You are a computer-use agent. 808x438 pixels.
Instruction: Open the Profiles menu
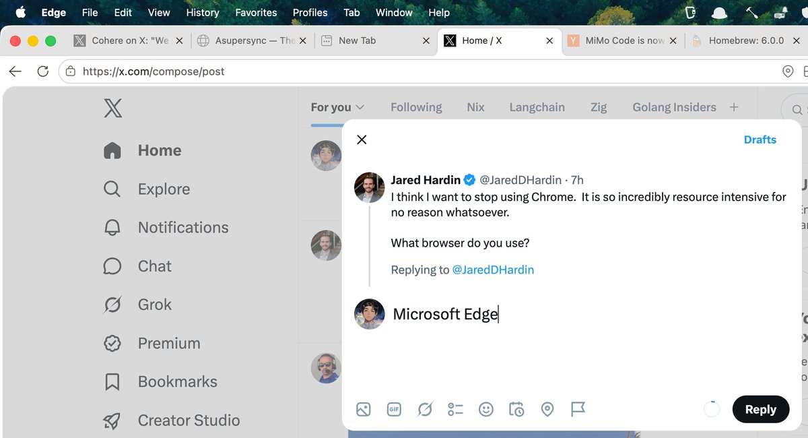click(310, 12)
